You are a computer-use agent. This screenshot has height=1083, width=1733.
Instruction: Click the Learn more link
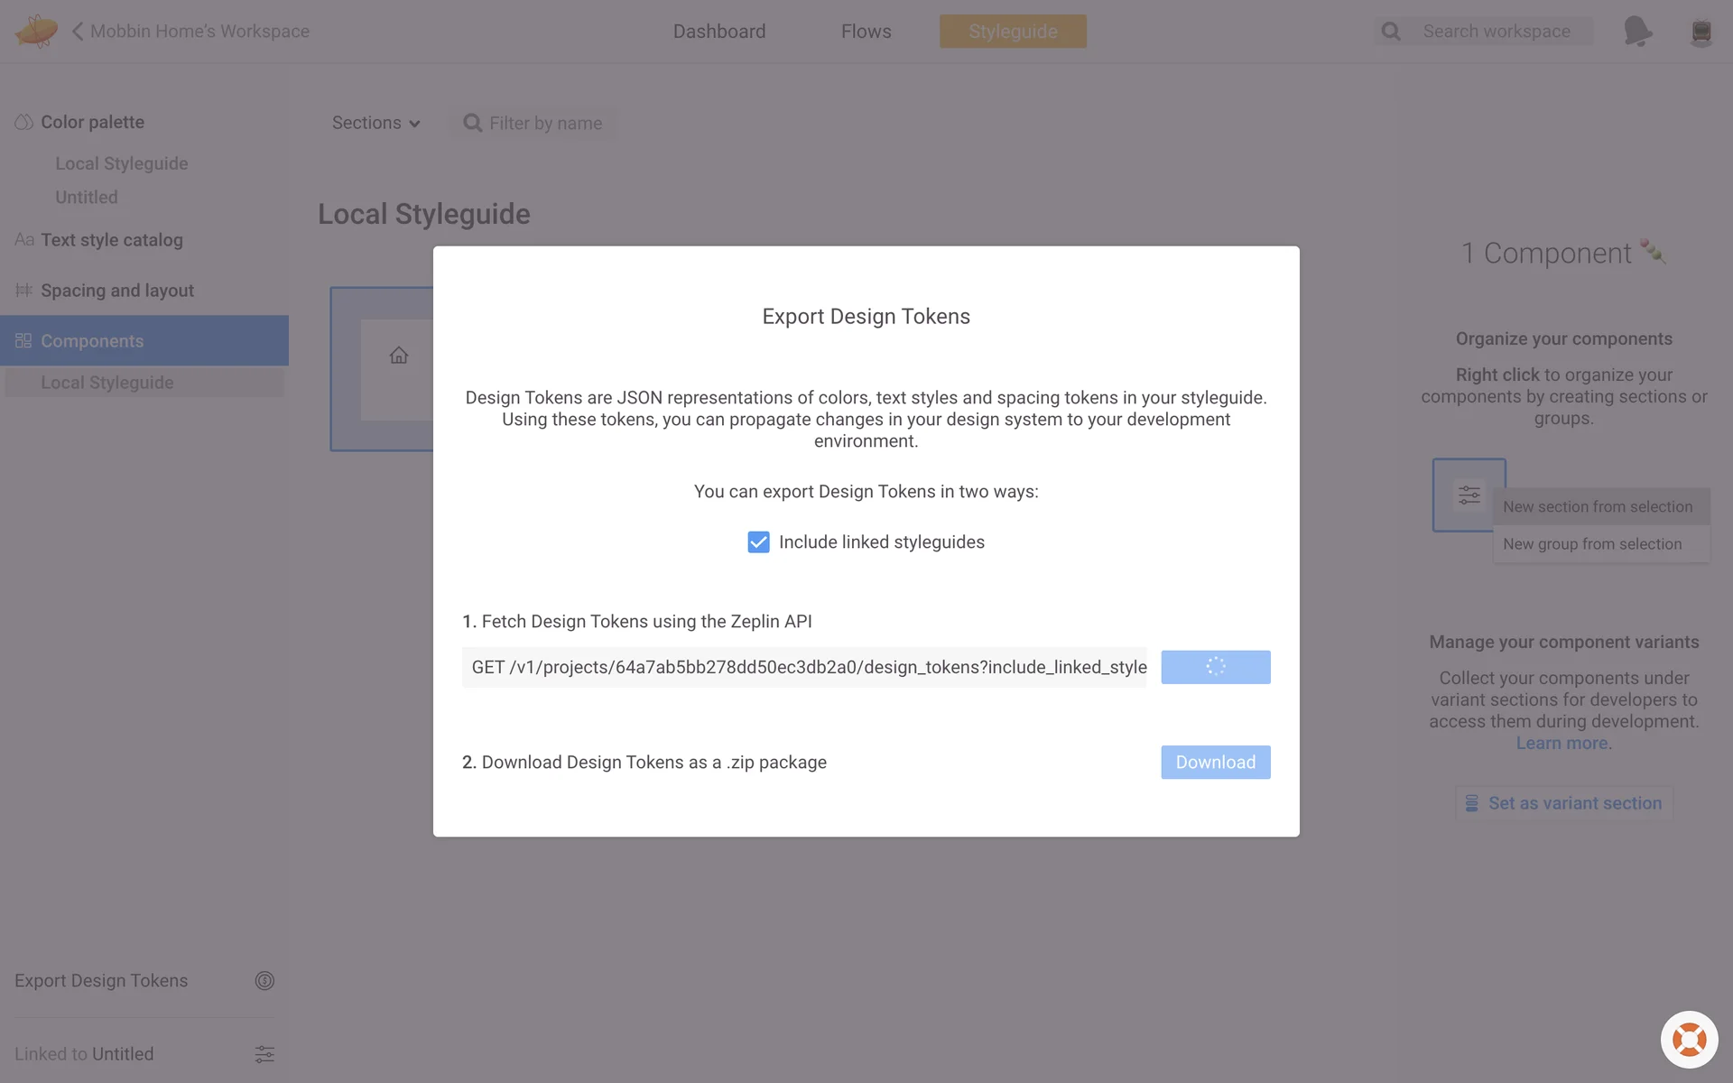point(1562,744)
